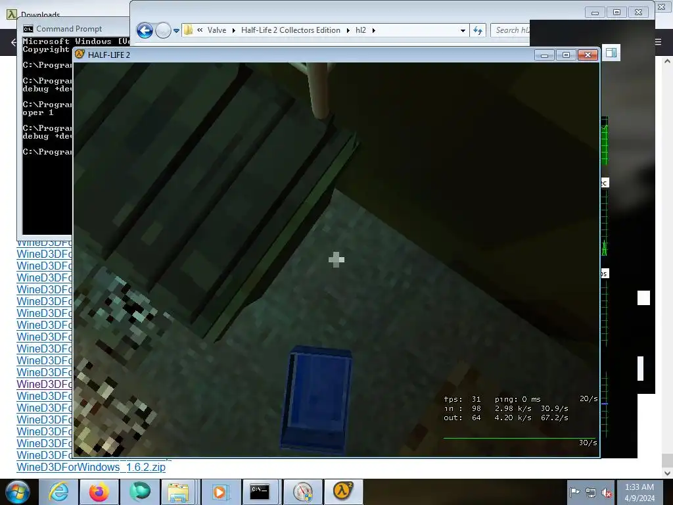Go back in the browser window
Screen dimensions: 673x505
[13, 42]
